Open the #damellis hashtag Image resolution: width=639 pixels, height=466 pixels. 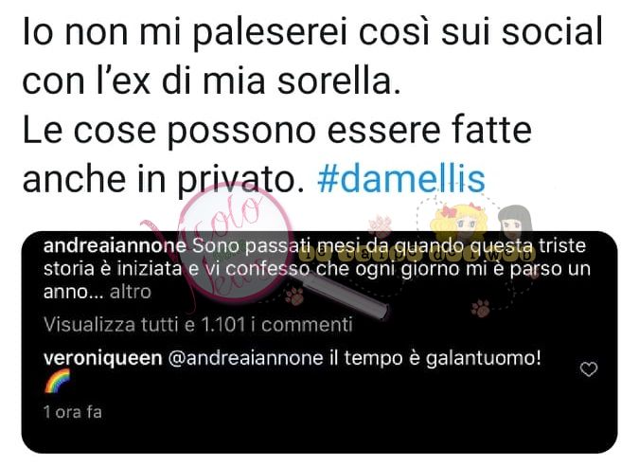click(x=401, y=179)
